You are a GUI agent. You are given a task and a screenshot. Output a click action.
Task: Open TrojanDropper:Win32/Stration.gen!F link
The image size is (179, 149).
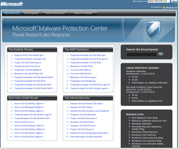[x=33, y=115]
